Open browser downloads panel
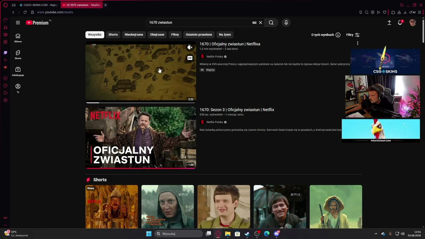 click(x=405, y=12)
